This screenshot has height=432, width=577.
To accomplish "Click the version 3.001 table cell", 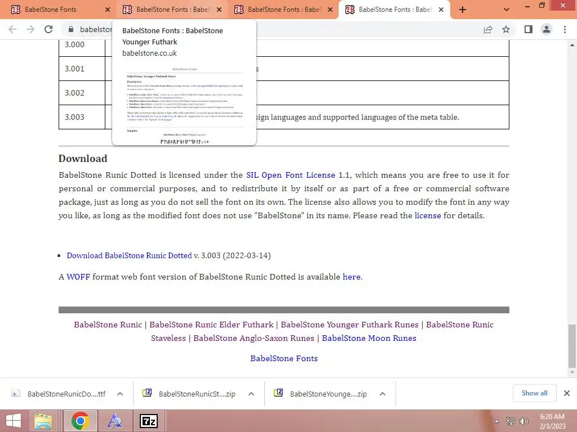I will pyautogui.click(x=82, y=69).
